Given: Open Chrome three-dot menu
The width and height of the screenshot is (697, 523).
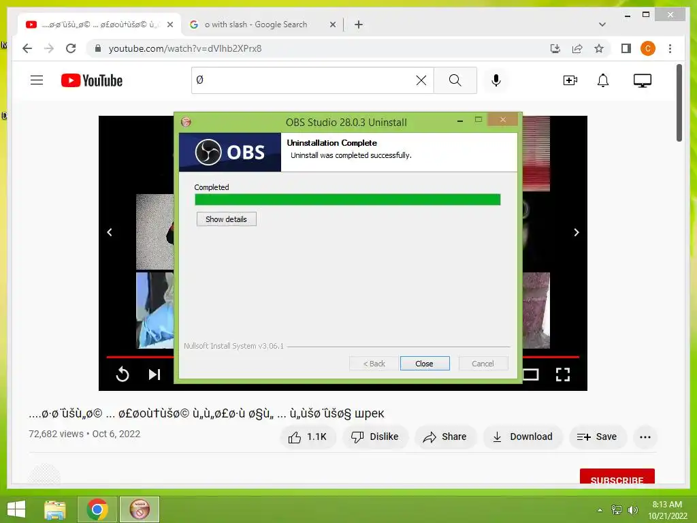Looking at the screenshot, I should point(670,48).
